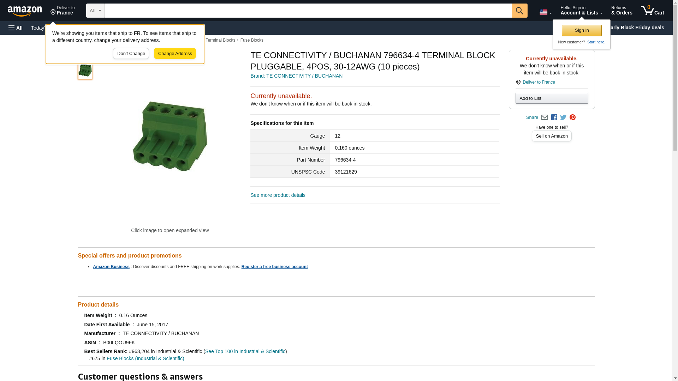This screenshot has height=381, width=678.
Task: Click the Change Address button
Action: [175, 54]
